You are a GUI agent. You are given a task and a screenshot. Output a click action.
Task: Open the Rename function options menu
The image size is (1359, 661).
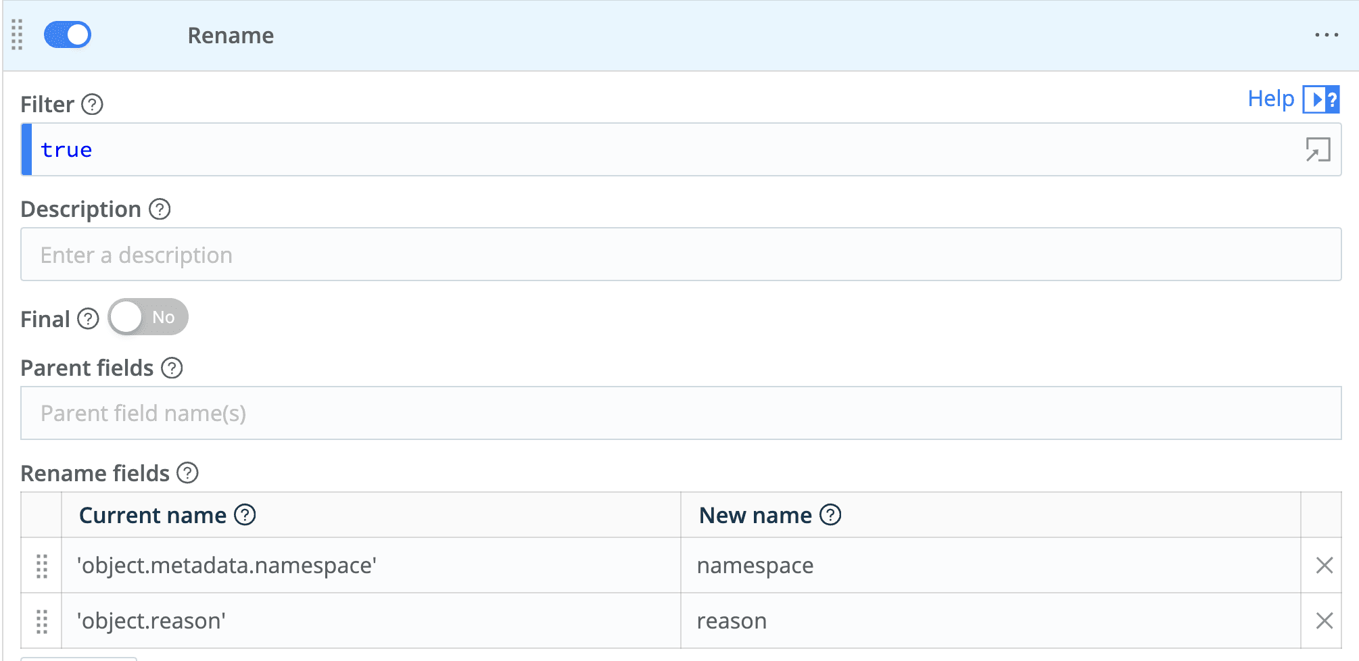[1327, 35]
